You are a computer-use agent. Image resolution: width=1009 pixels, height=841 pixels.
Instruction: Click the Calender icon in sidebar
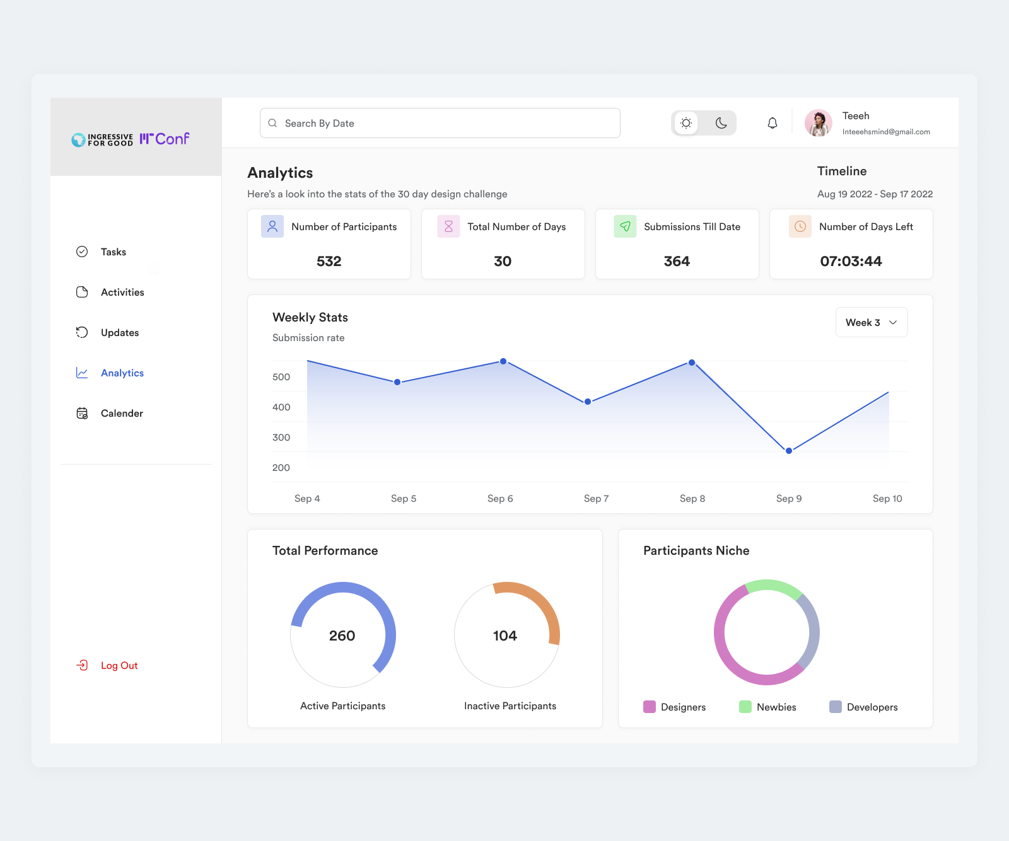click(82, 413)
